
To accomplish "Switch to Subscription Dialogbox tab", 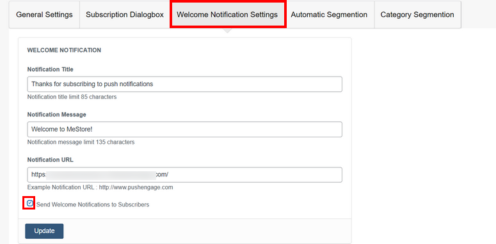I will tap(125, 15).
